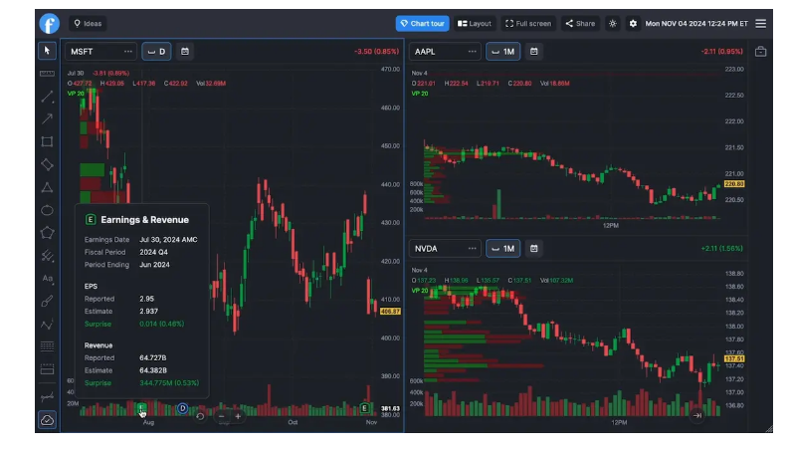Select the position range tool

click(x=47, y=370)
